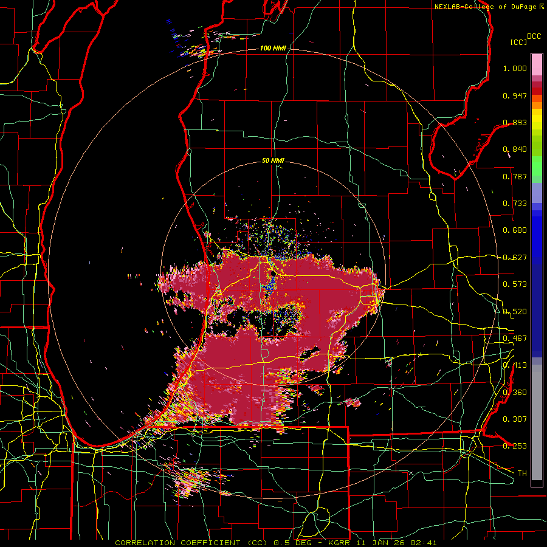
Task: Pick the gray lower segment of the color bar
Action: point(537,422)
